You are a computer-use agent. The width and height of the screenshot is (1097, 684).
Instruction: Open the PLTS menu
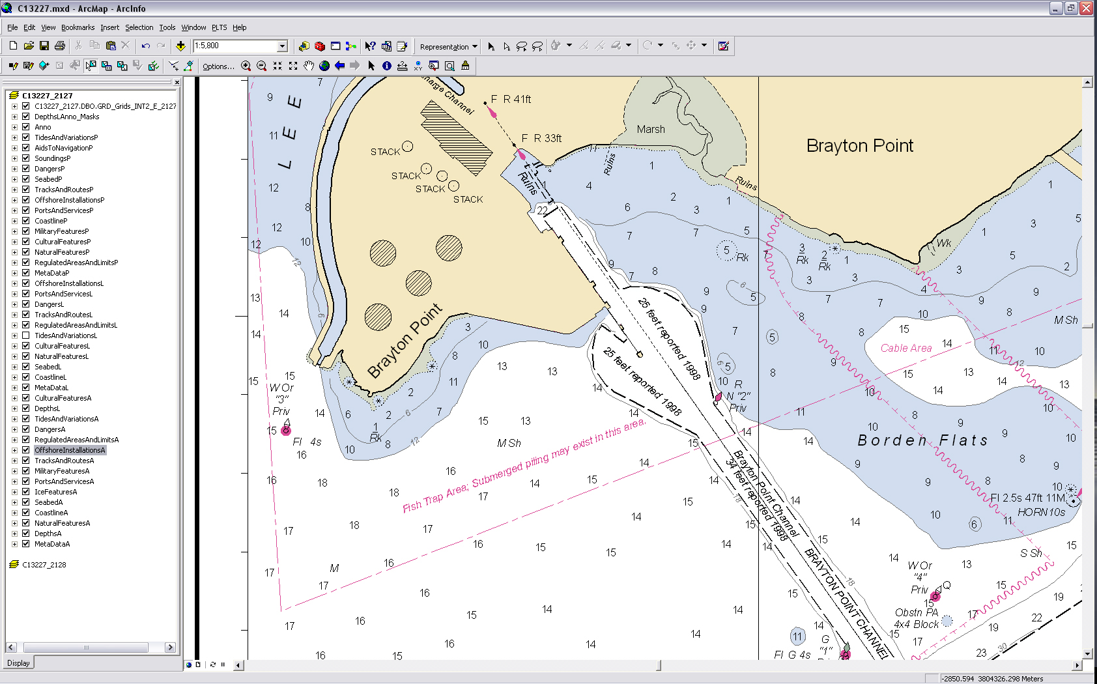click(x=219, y=27)
